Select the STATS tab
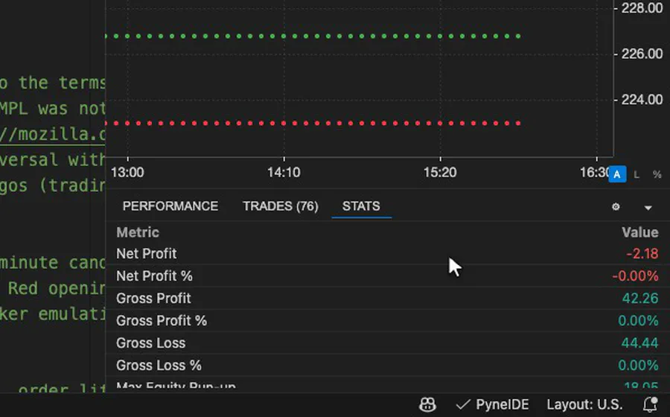Image resolution: width=670 pixels, height=417 pixels. click(x=361, y=206)
